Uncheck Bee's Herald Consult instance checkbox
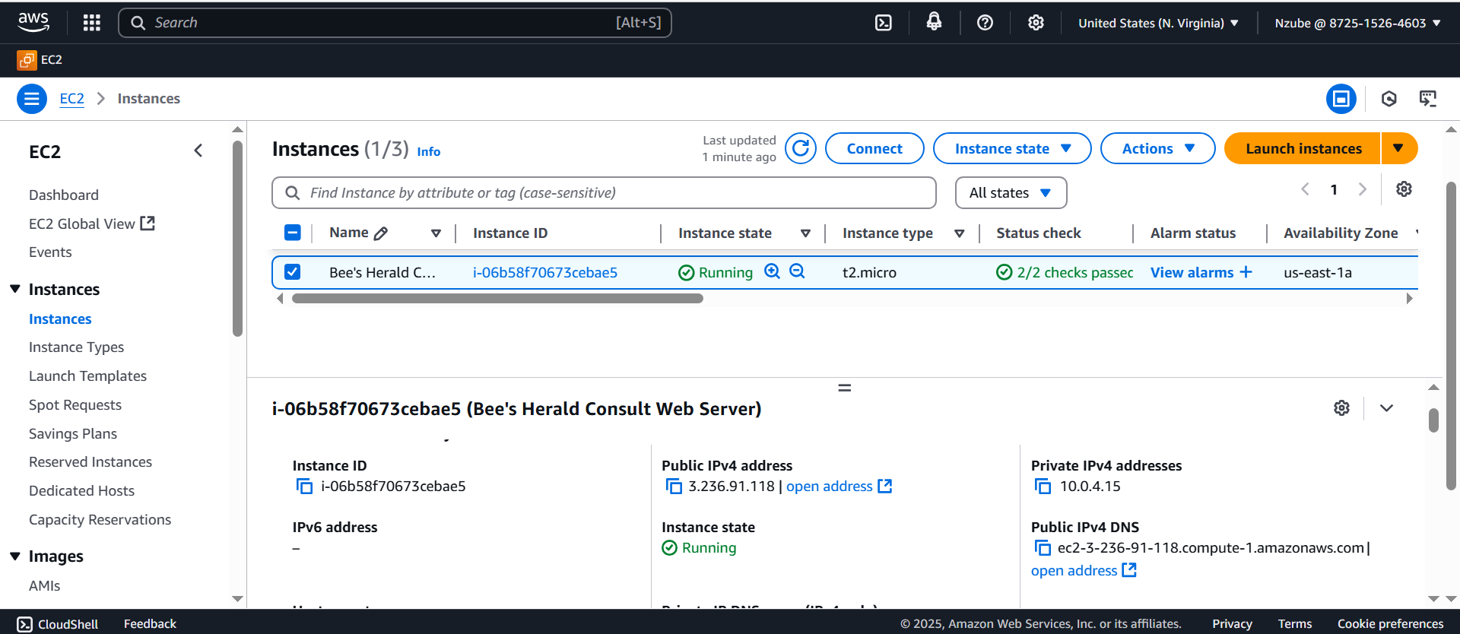 (x=293, y=271)
